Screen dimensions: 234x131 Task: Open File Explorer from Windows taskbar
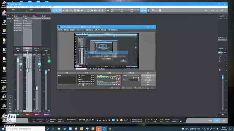point(59,129)
